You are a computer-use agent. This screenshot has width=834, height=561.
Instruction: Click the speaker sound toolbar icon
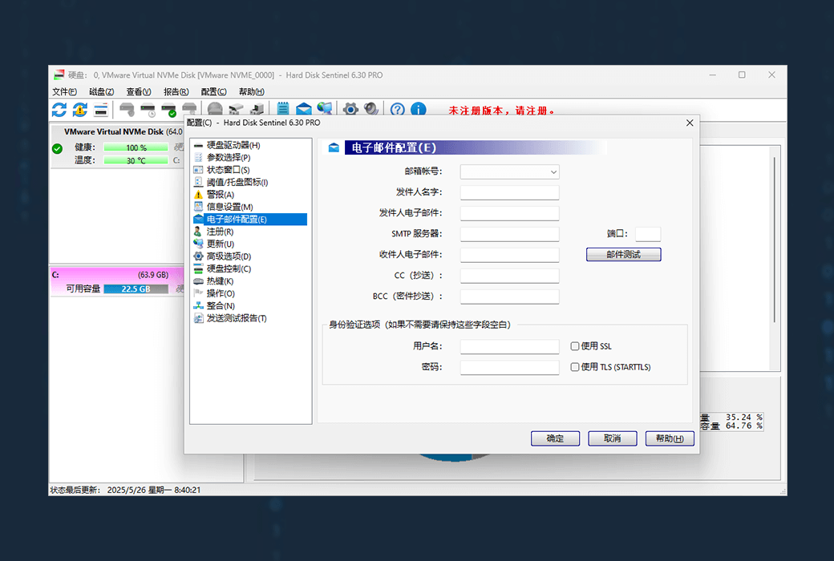point(371,109)
